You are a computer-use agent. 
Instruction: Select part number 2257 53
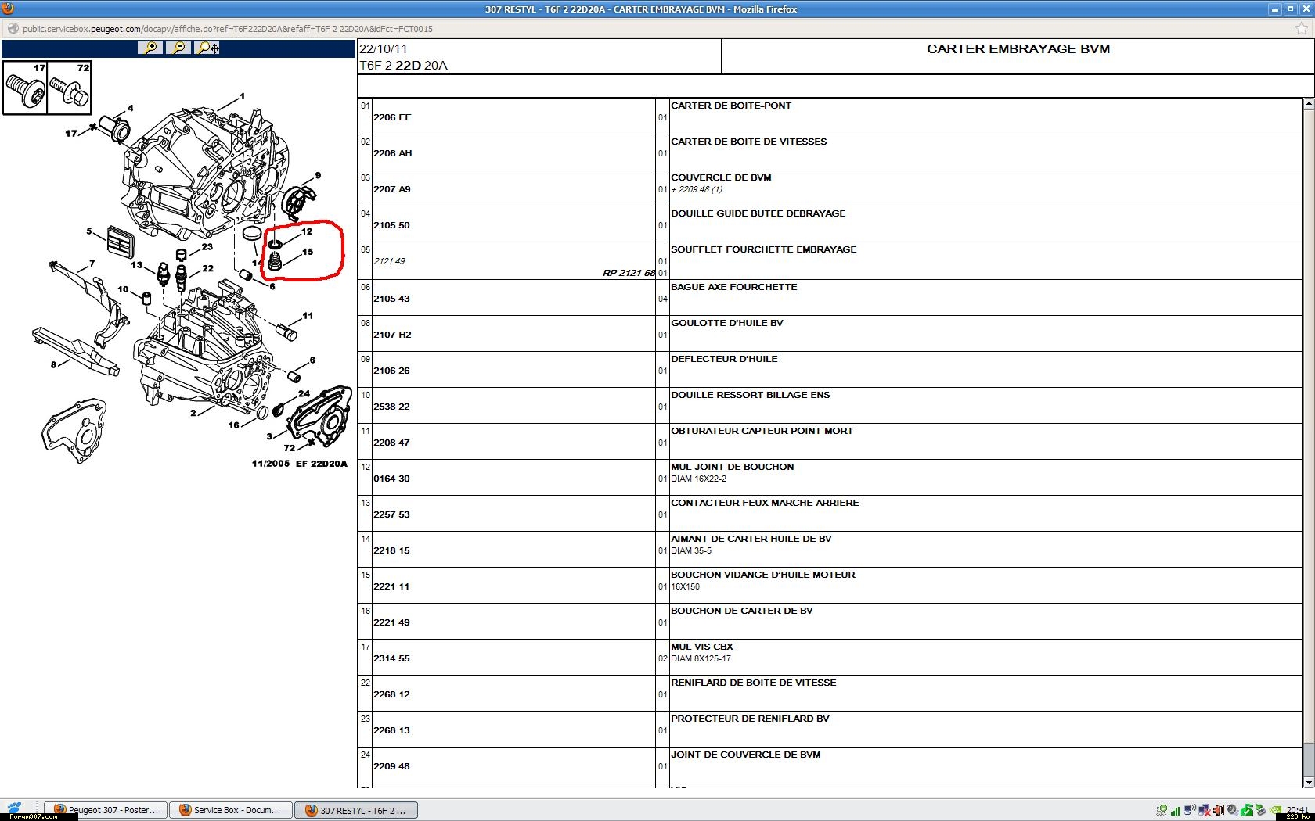(x=391, y=514)
